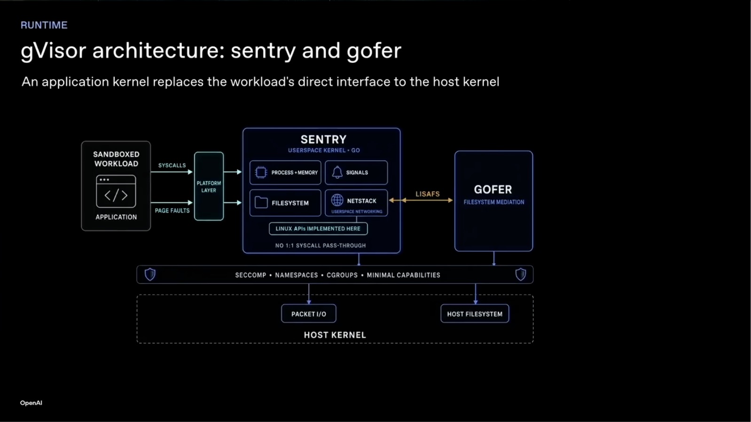Viewport: 751px width, 422px height.
Task: Click the Netstack userspace networking block
Action: pos(356,203)
